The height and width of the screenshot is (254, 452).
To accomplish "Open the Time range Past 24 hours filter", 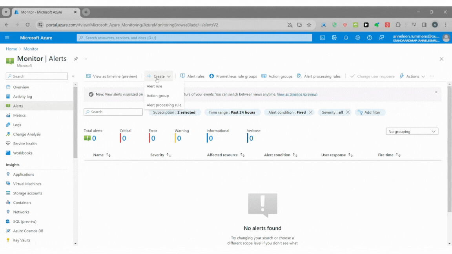I will tap(232, 112).
